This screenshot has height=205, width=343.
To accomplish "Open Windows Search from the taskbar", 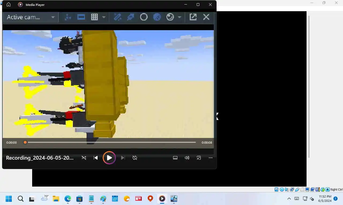I will point(21,199).
